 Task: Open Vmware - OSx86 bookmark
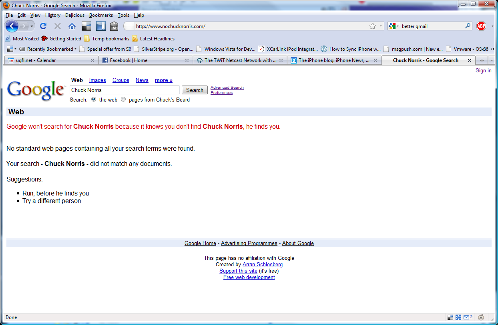467,49
